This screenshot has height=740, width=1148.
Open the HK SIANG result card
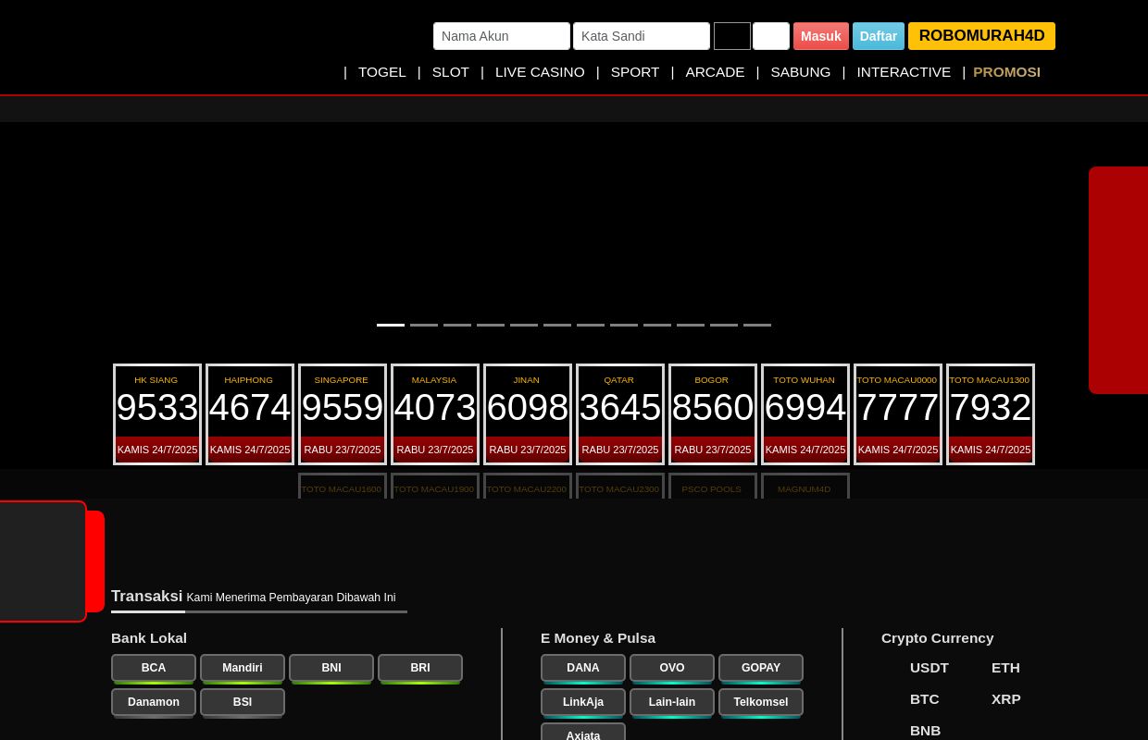click(x=157, y=414)
